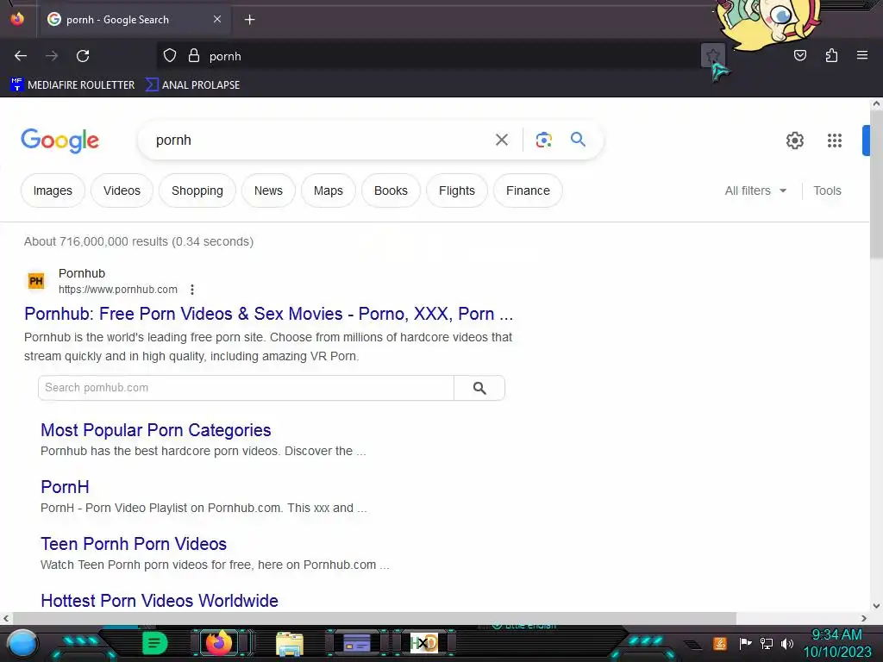
Task: Open the network tray icon
Action: pos(766,643)
